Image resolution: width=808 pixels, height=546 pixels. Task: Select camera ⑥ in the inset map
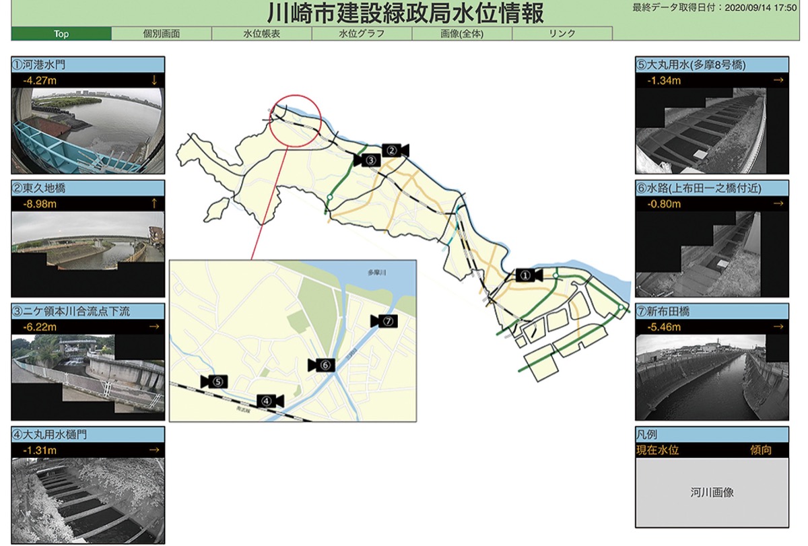click(x=322, y=365)
